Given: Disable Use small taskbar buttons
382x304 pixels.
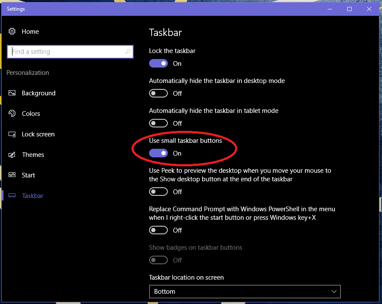Looking at the screenshot, I should (158, 153).
